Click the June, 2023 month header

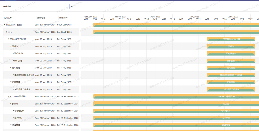click(x=233, y=17)
